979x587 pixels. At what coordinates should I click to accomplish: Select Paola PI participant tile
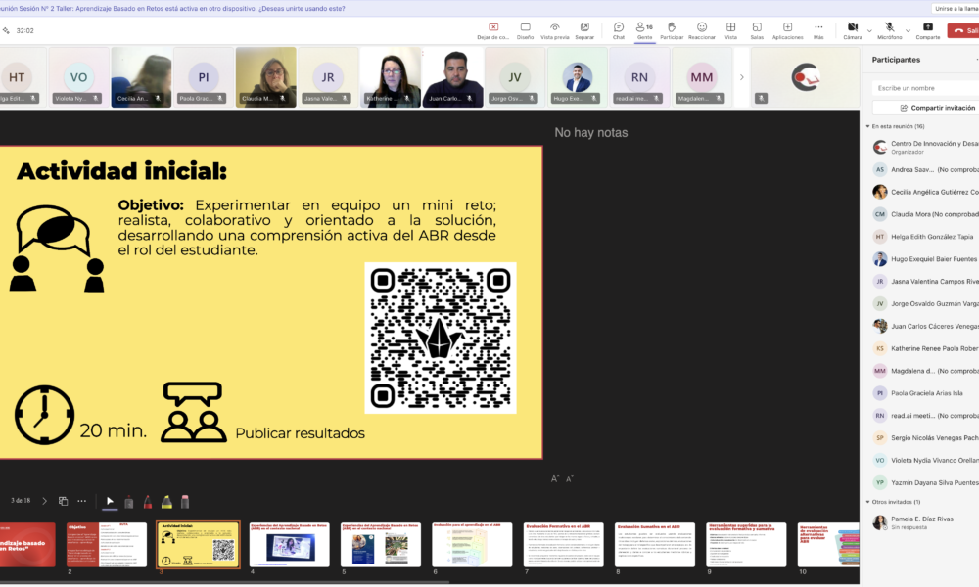203,76
